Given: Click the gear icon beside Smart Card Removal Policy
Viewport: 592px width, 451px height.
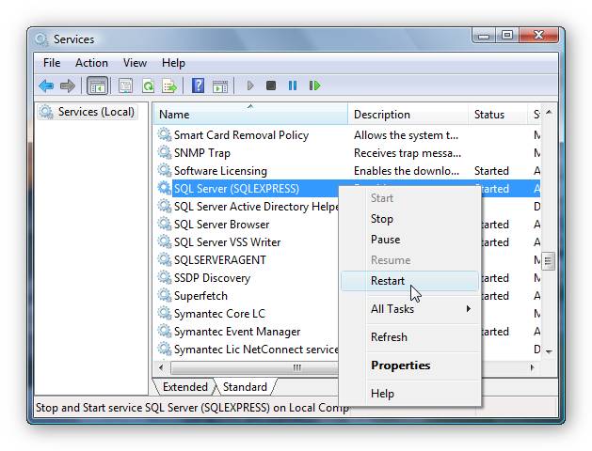Looking at the screenshot, I should click(164, 134).
